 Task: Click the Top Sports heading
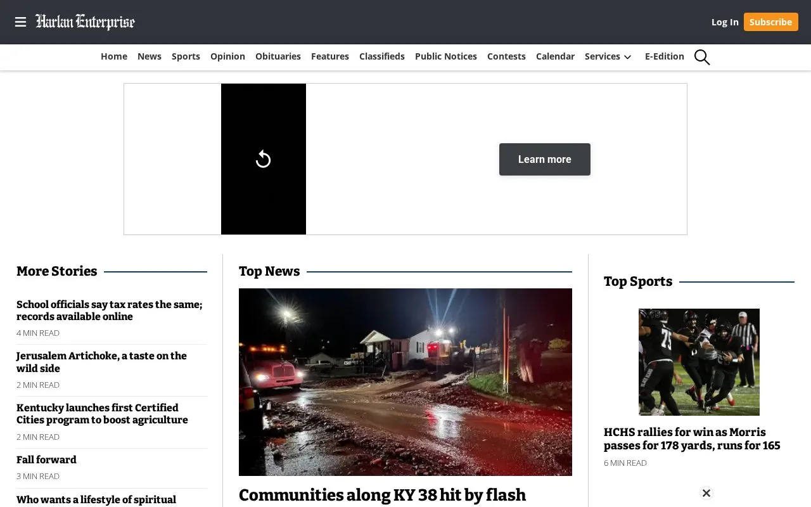(x=638, y=281)
